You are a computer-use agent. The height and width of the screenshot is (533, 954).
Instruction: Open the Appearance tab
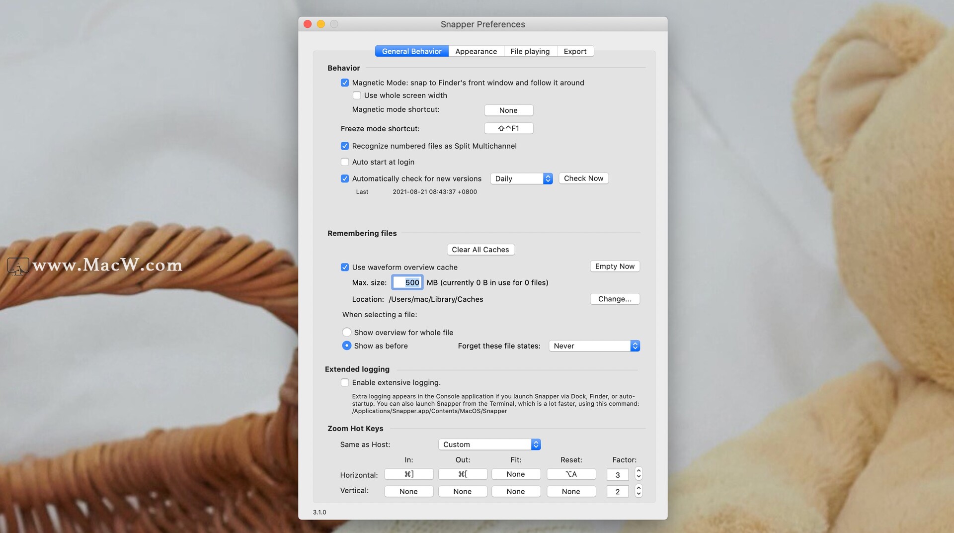[476, 51]
